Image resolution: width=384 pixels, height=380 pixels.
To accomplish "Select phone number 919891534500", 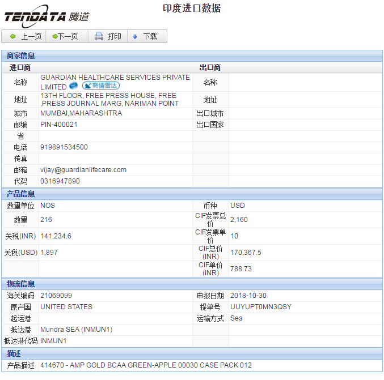I will click(x=64, y=147).
